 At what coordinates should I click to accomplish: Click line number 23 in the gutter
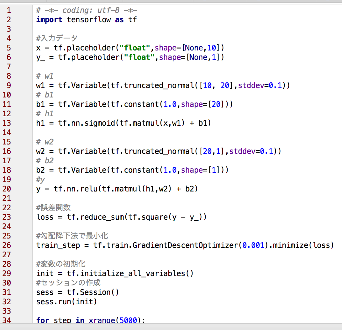[x=7, y=217]
